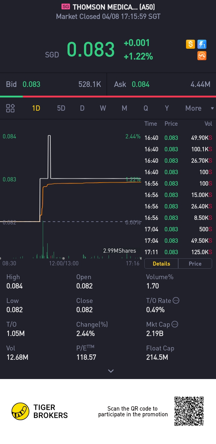Open the More chart periods dropdown
Image resolution: width=216 pixels, height=444 pixels.
click(199, 108)
